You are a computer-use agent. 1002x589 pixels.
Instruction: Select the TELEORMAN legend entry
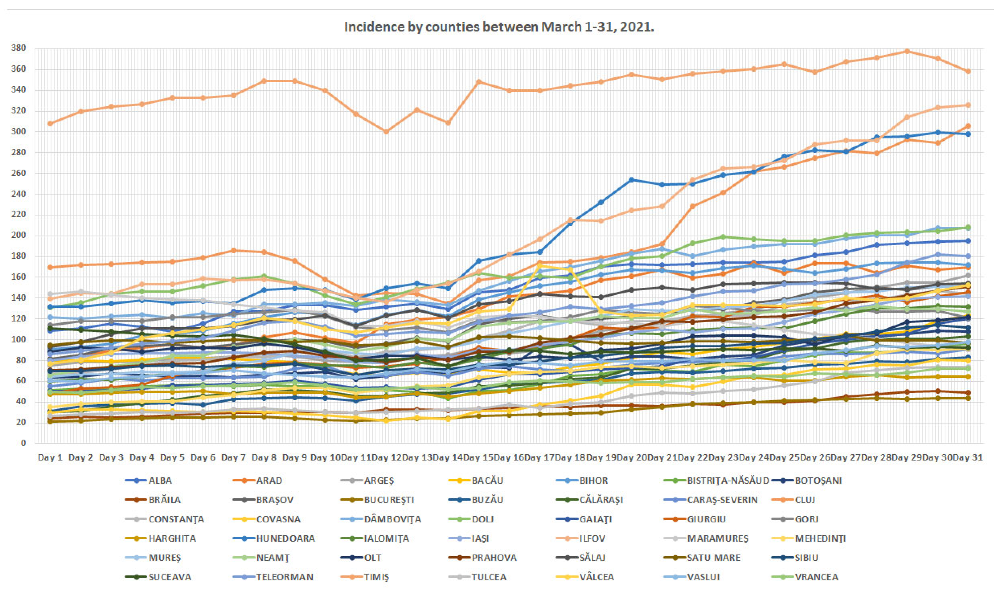[x=285, y=577]
